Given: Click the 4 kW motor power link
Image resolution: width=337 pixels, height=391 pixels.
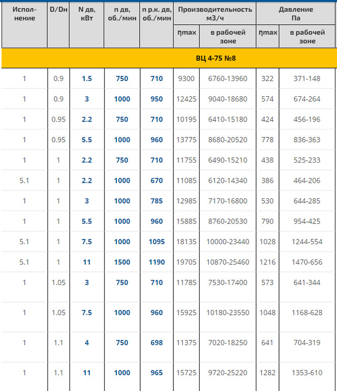Looking at the screenshot, I should (86, 343).
